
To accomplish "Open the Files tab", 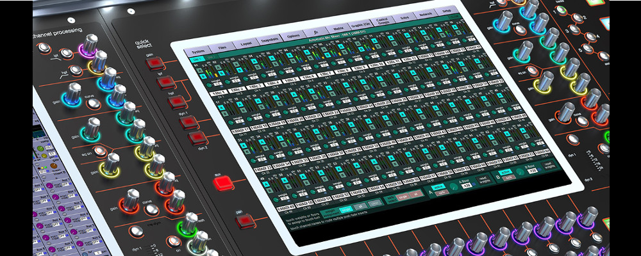I will pos(222,48).
